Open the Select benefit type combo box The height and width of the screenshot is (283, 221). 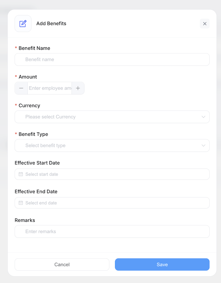(x=107, y=146)
